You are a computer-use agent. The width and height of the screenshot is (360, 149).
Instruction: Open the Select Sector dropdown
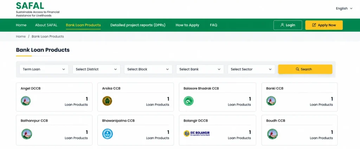[251, 69]
